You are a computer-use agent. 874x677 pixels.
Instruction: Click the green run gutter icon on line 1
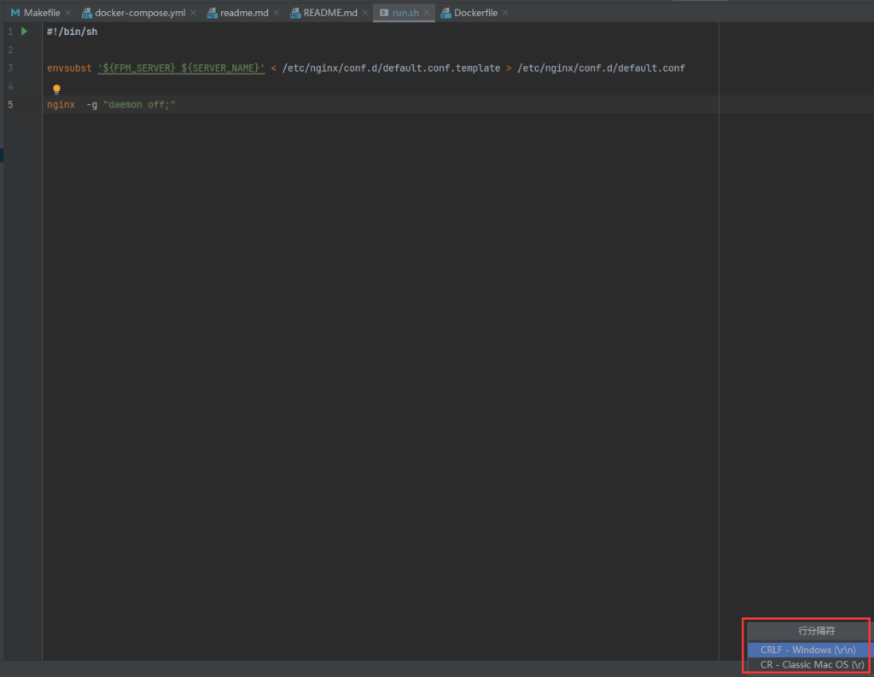25,32
